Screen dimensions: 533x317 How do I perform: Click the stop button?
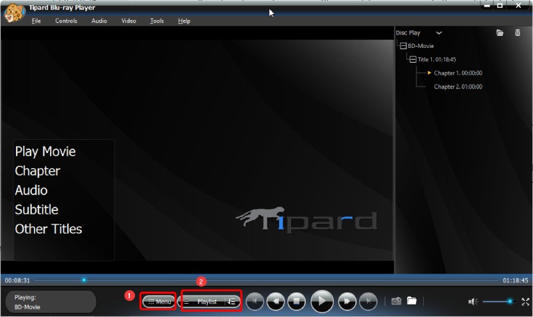[x=296, y=301]
